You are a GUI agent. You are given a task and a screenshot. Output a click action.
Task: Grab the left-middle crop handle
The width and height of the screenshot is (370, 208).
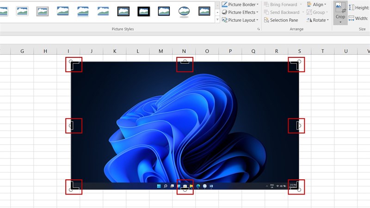point(72,126)
